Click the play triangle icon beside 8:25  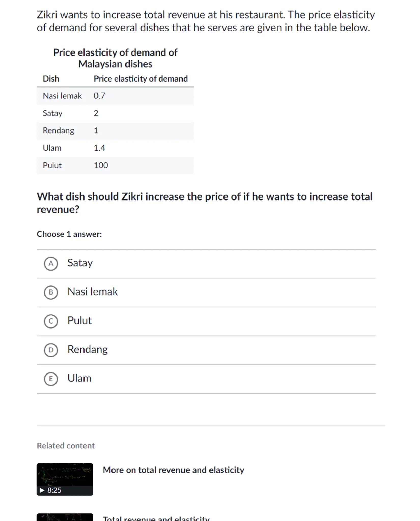click(42, 490)
